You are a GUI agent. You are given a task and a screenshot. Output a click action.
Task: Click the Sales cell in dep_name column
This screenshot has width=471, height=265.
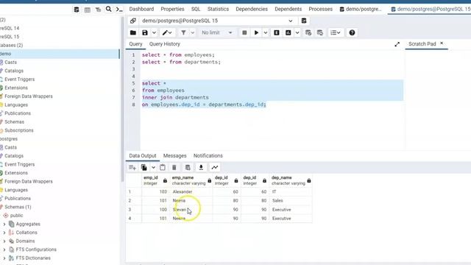[x=291, y=200]
